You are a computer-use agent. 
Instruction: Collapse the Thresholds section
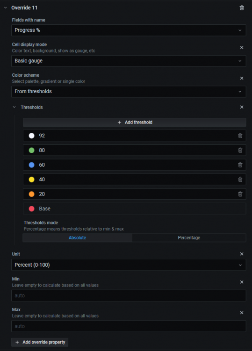(14, 107)
